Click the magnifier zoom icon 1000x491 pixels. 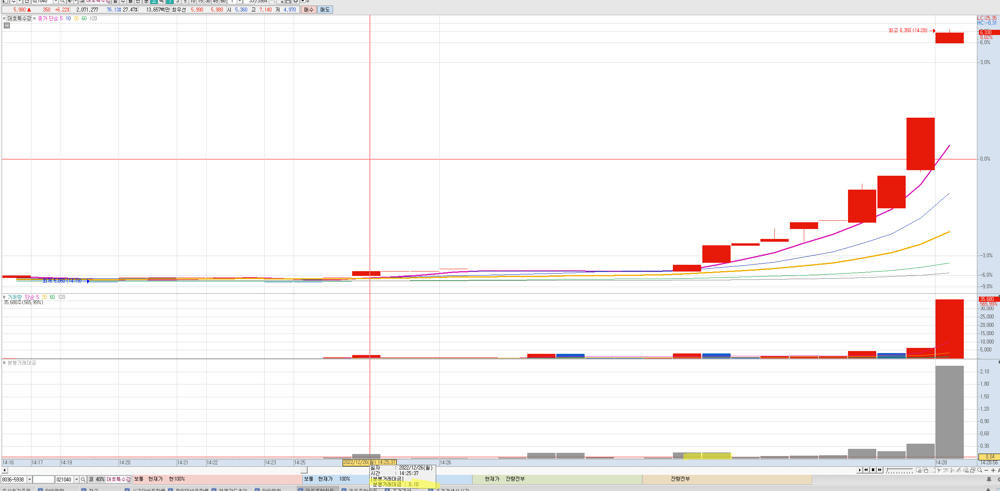point(980,470)
